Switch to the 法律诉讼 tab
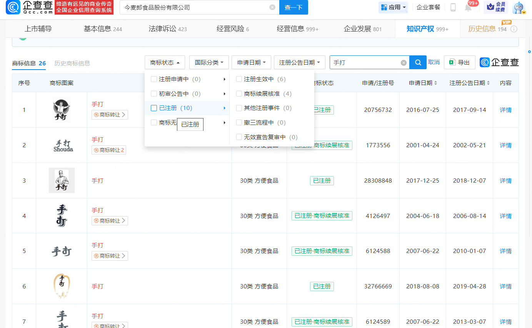 167,29
